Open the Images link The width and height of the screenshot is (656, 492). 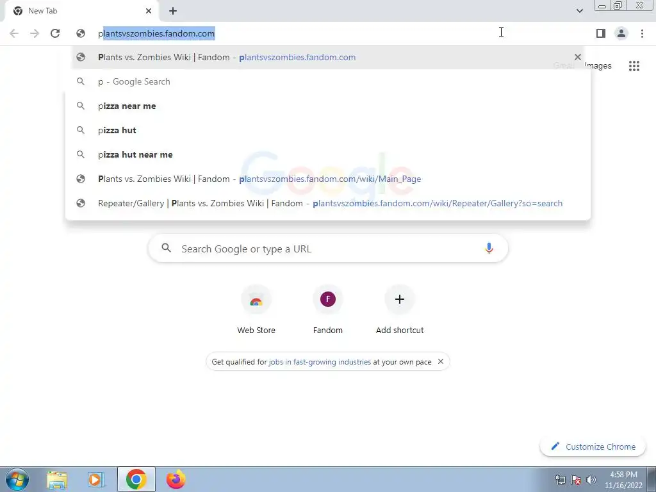point(598,66)
